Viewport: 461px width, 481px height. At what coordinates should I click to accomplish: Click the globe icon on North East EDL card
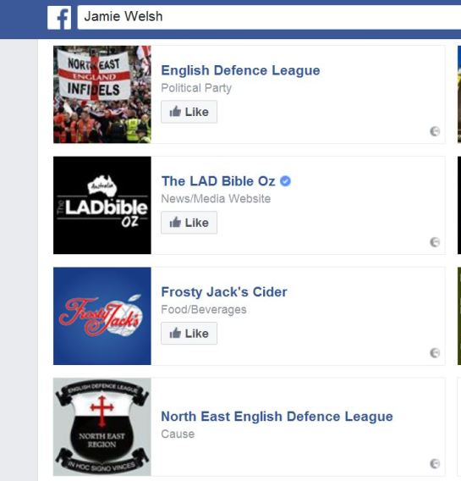(435, 463)
